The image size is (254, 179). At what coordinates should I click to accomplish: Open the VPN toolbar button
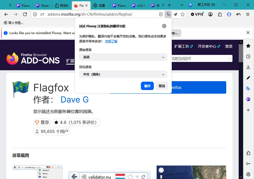[197, 14]
